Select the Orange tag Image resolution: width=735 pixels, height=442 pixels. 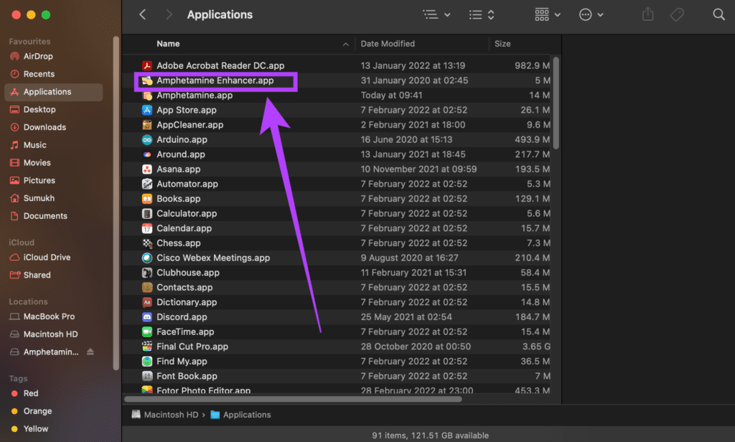click(x=53, y=411)
